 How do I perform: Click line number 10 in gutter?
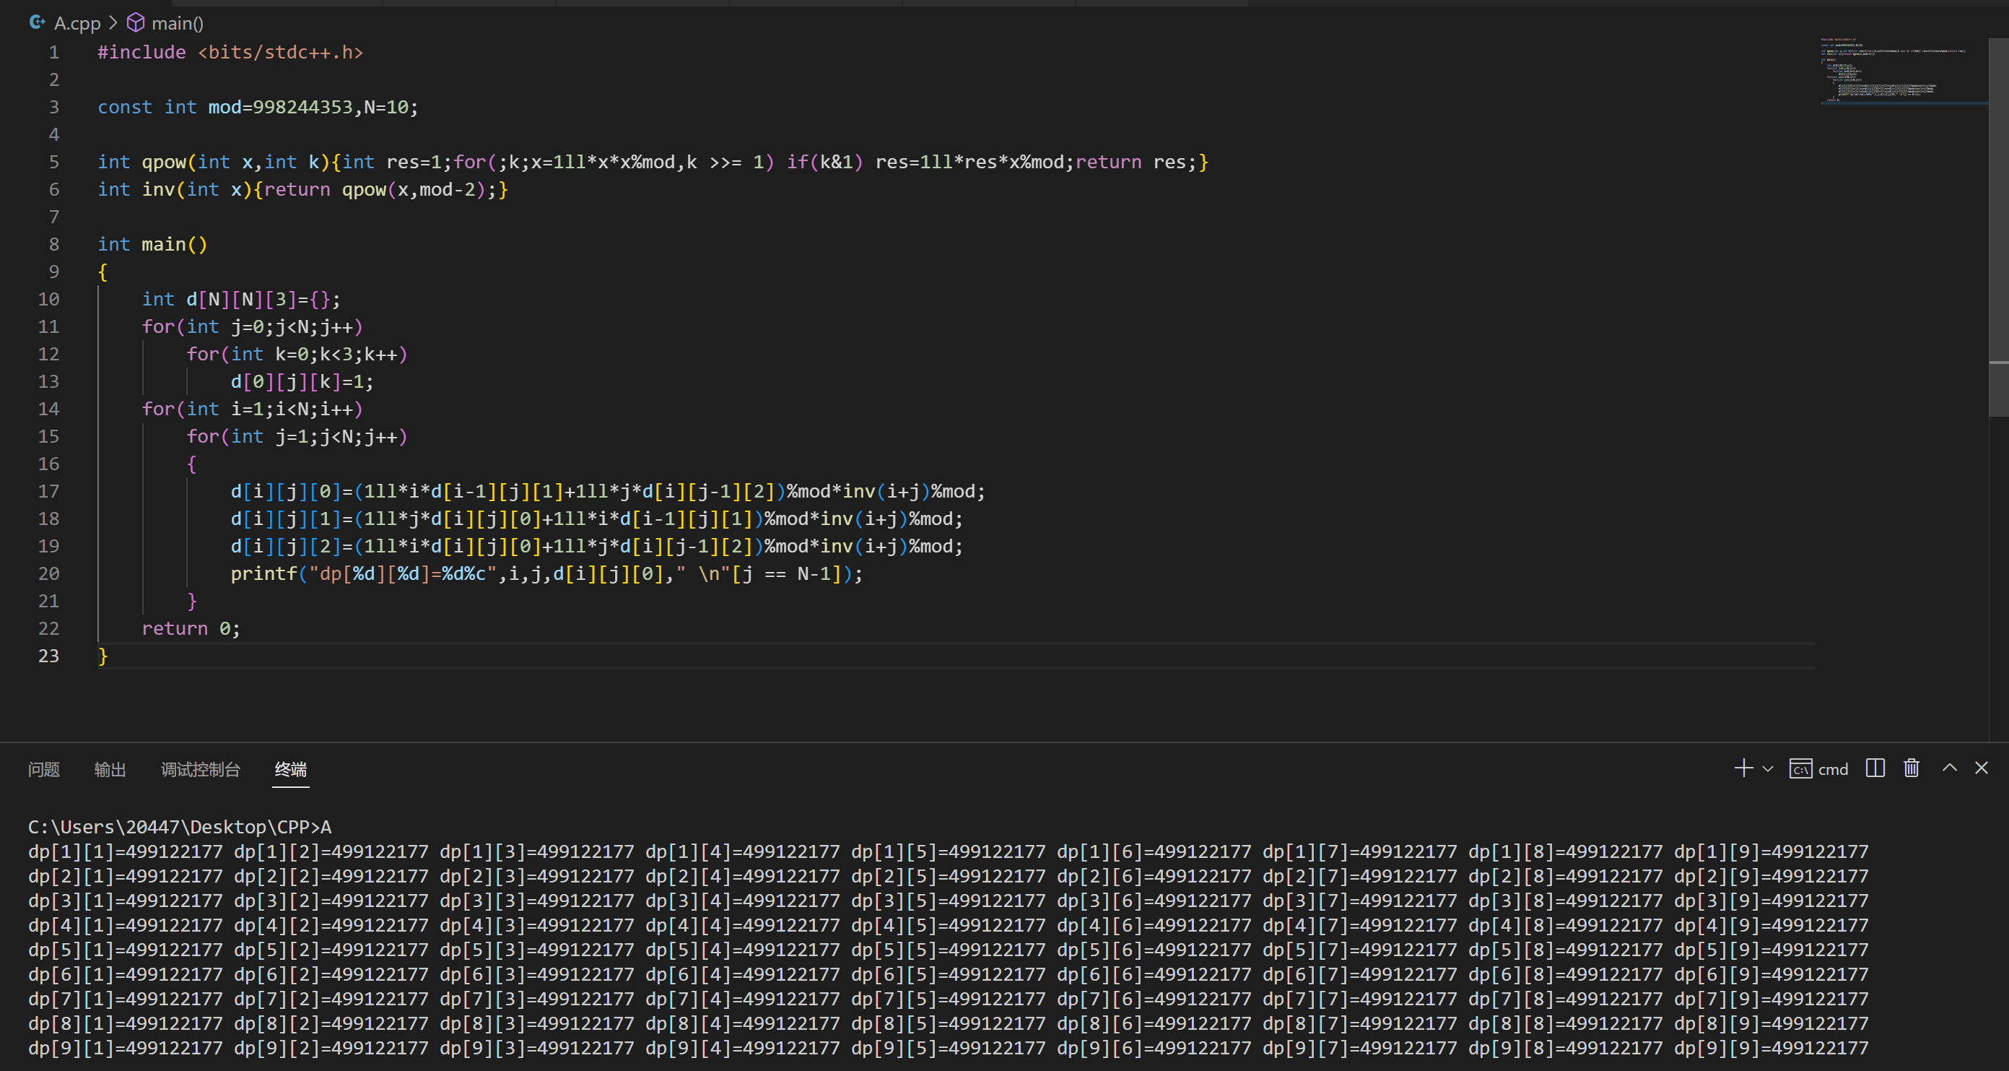click(48, 300)
